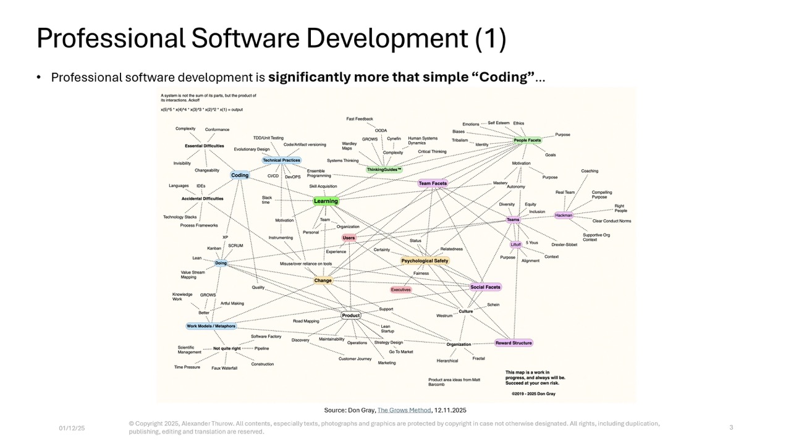Select the orange Change node
Viewport: 791px width, 444px height.
click(323, 280)
